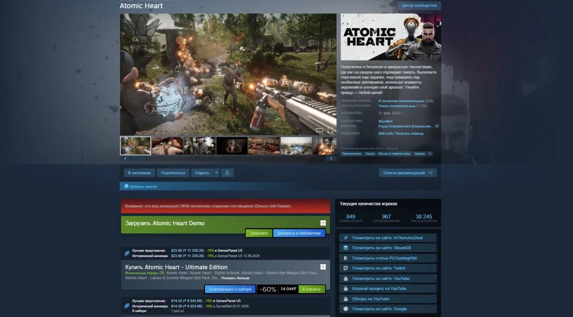Expand included items via 'Показать больше'
The height and width of the screenshot is (317, 573).
(235, 278)
